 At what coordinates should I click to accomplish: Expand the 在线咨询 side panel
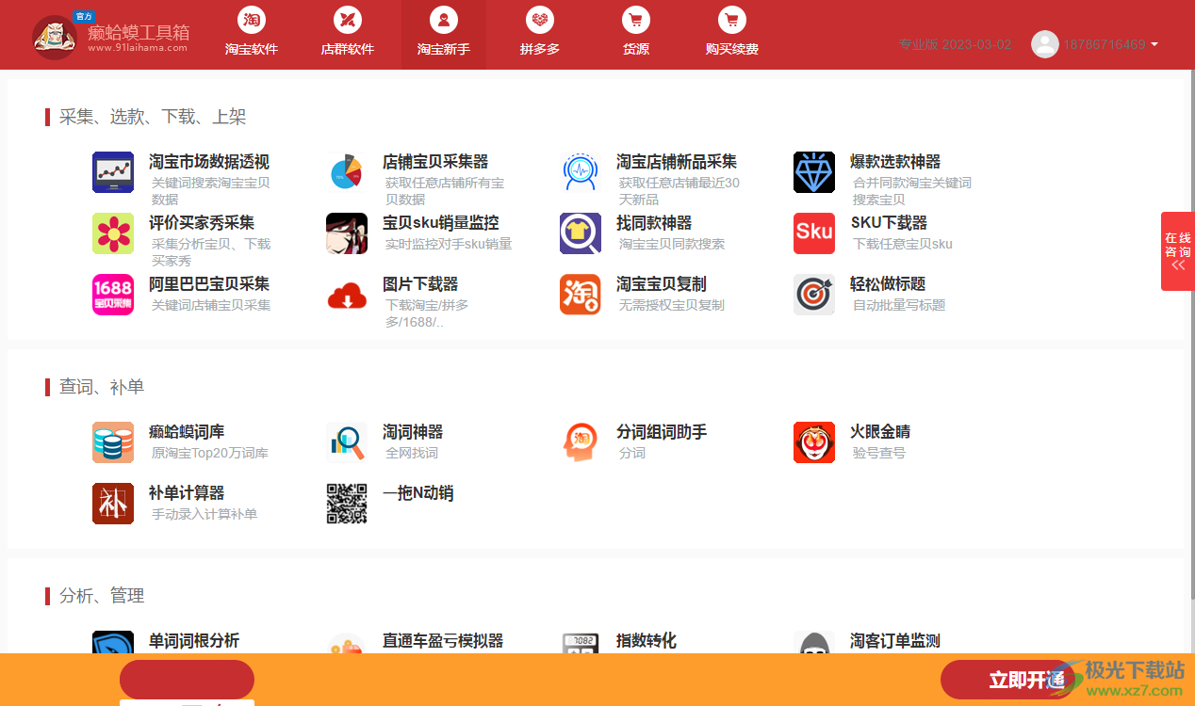click(x=1178, y=252)
